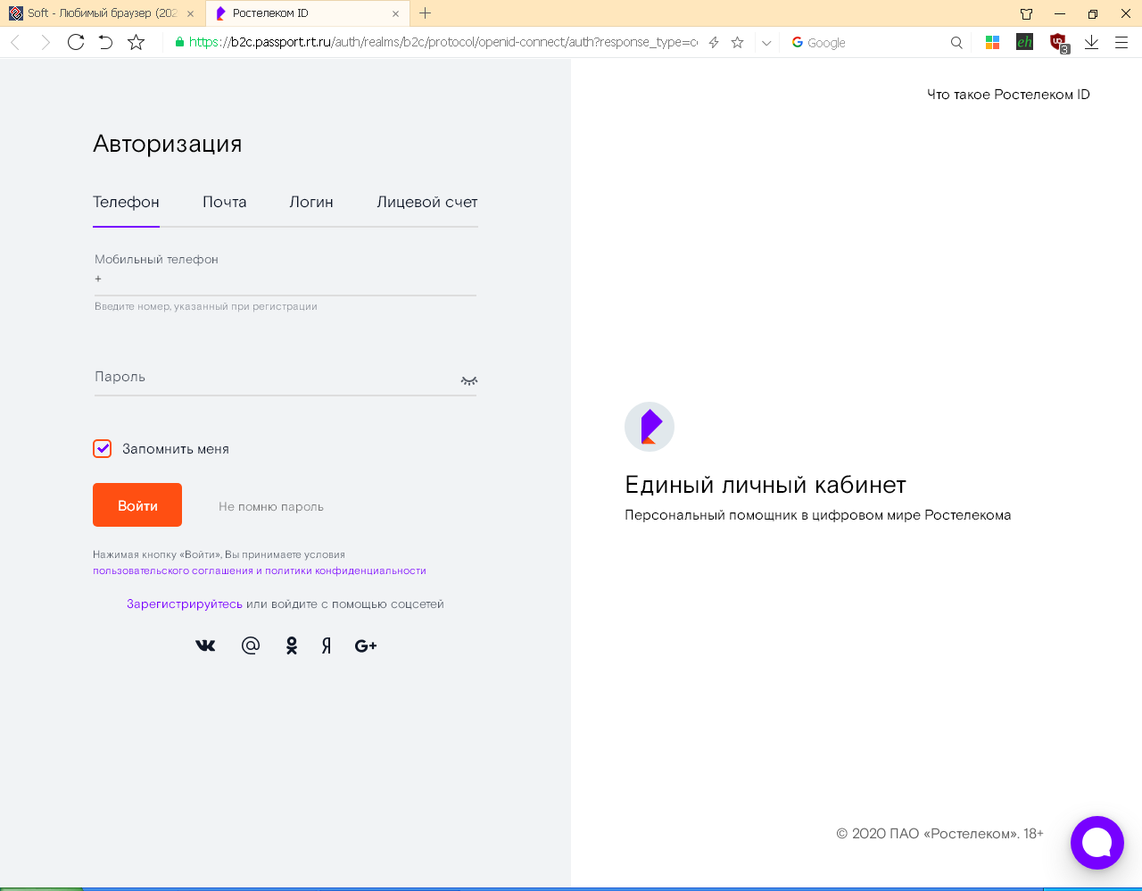
Task: Close the Soft - Любимый браузер tab
Action: 190,13
